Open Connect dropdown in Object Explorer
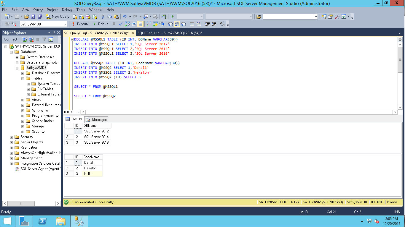The width and height of the screenshot is (405, 227). pyautogui.click(x=12, y=39)
